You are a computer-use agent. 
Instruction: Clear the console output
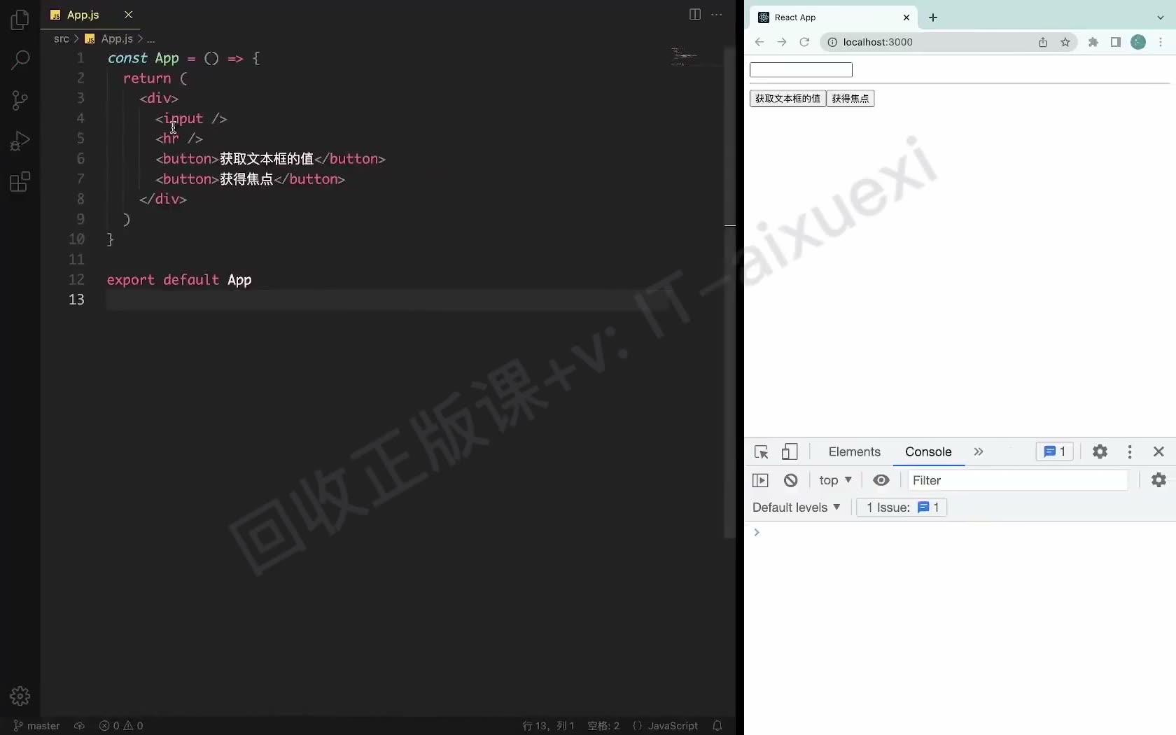pos(791,480)
